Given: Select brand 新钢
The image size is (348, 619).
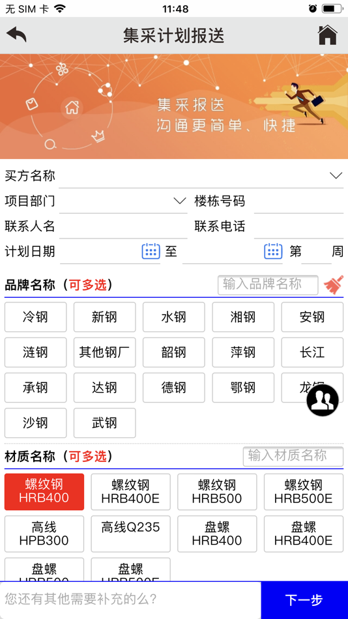Looking at the screenshot, I should [x=105, y=317].
